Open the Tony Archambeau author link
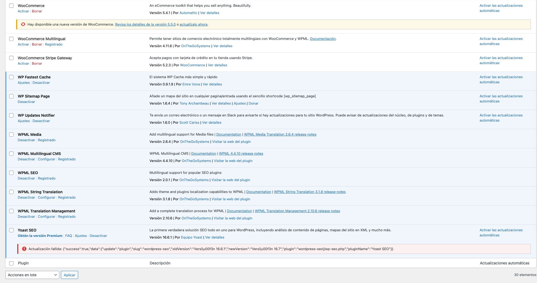 pyautogui.click(x=194, y=103)
